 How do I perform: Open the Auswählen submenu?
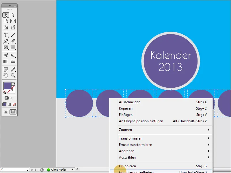coord(161,157)
